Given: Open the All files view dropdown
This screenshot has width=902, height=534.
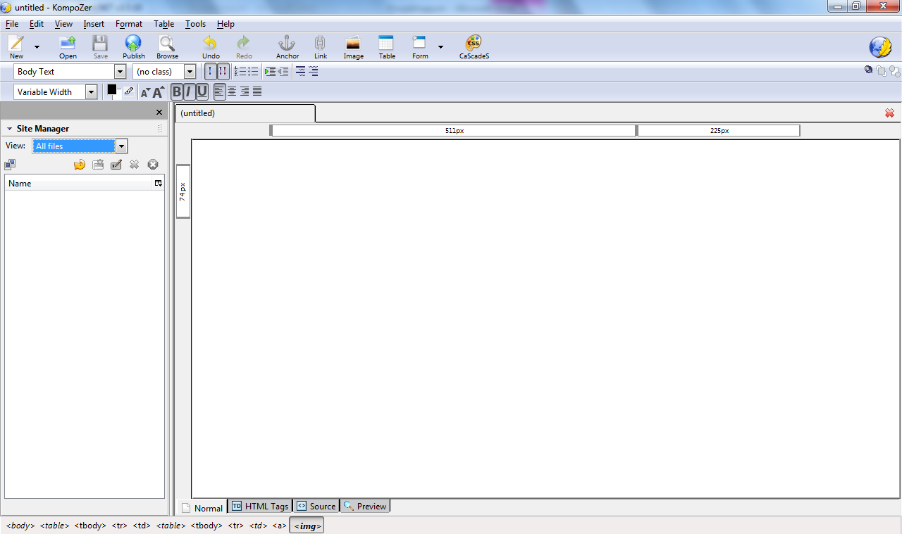Looking at the screenshot, I should point(121,146).
